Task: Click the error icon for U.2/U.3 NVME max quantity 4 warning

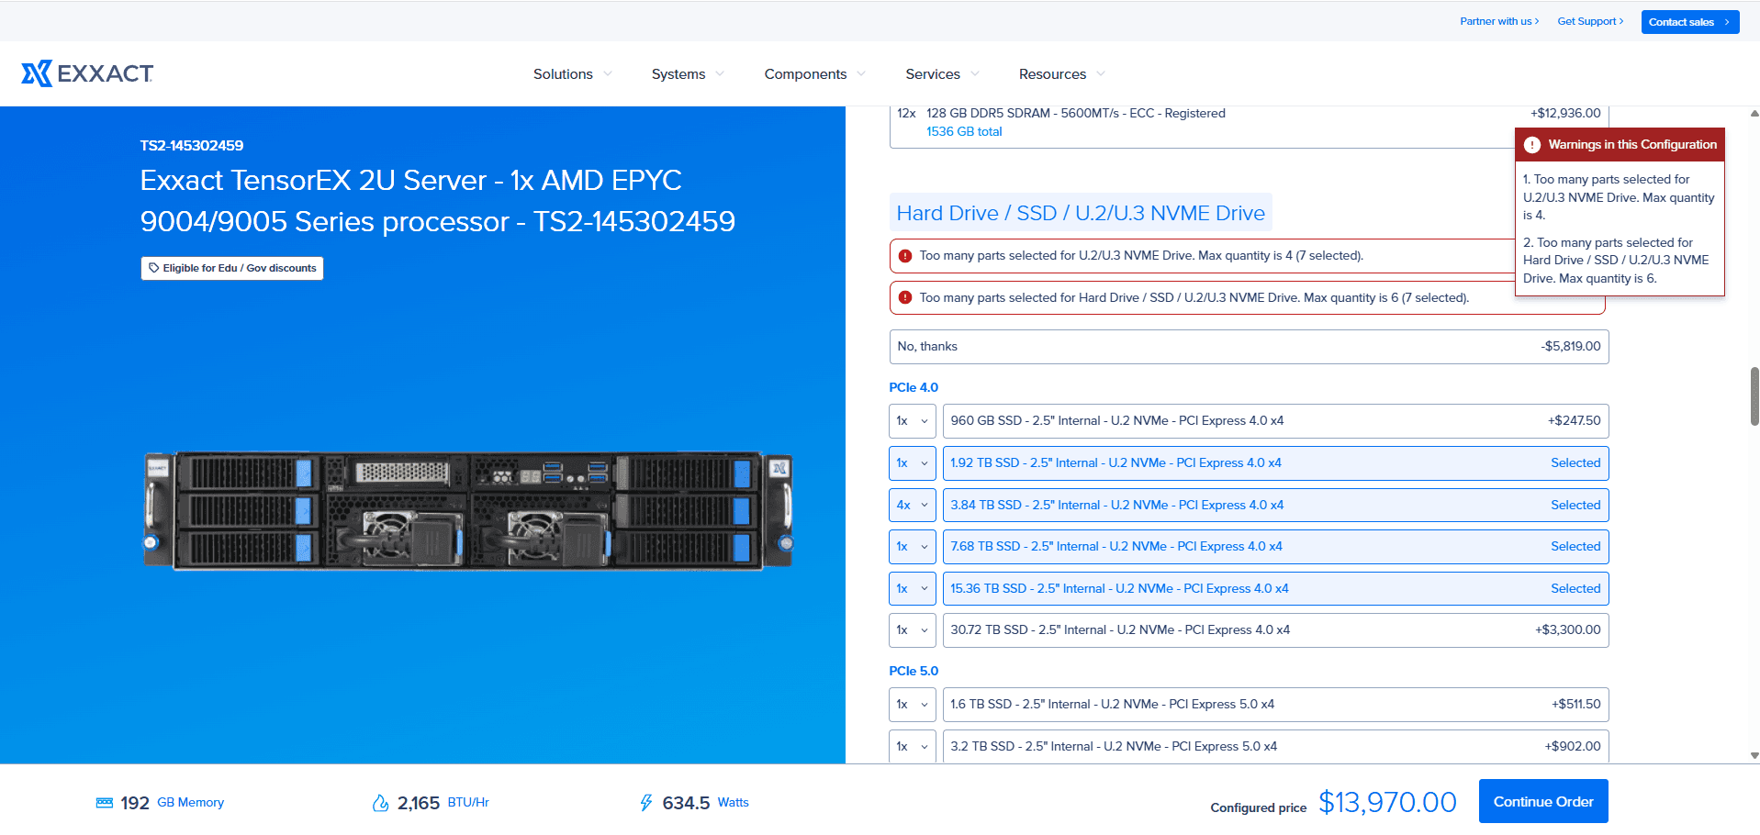Action: 905,256
